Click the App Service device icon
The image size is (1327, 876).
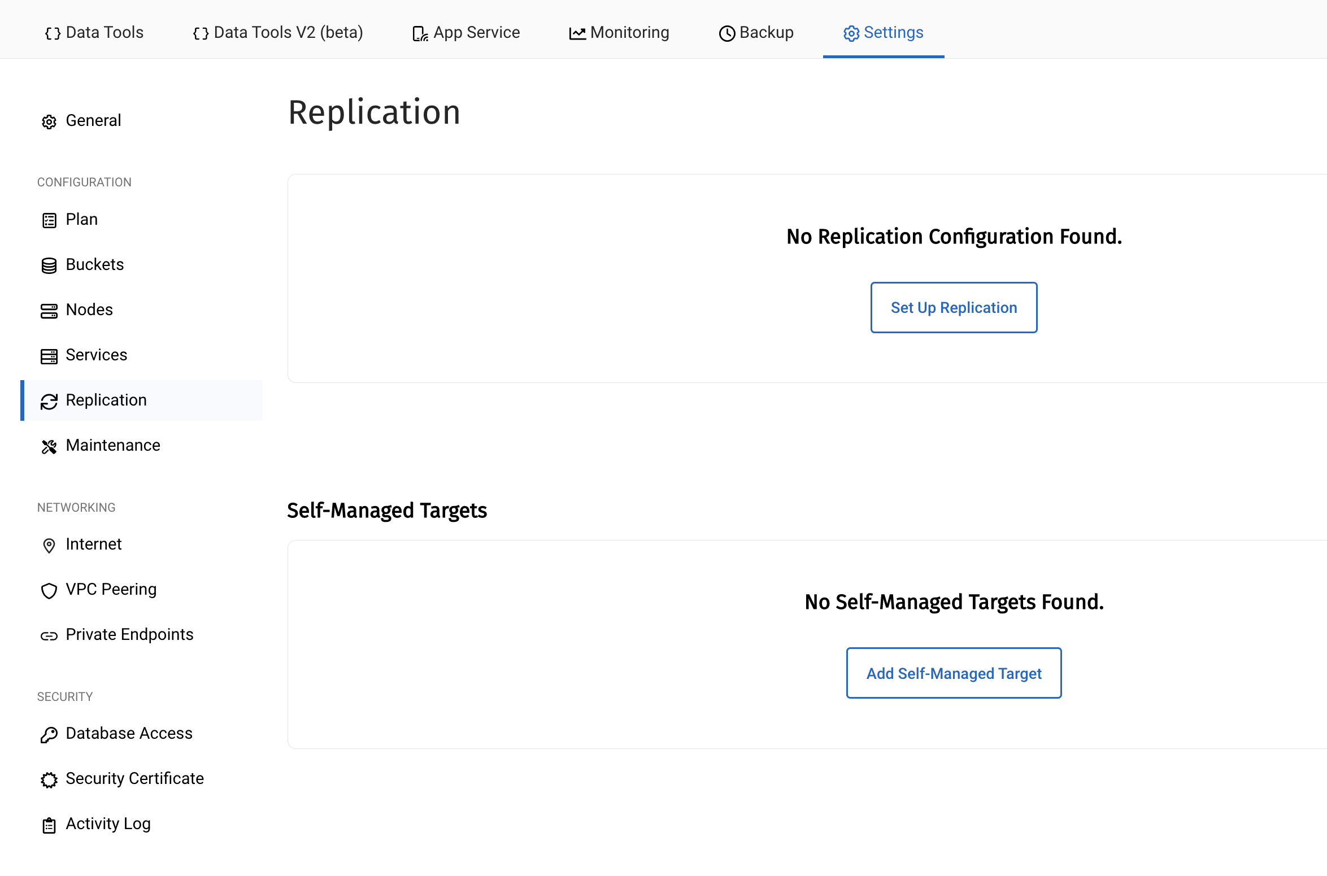[x=420, y=33]
